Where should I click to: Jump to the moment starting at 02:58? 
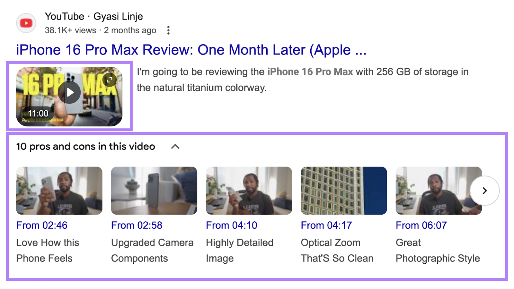tap(137, 225)
